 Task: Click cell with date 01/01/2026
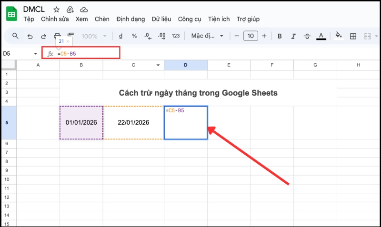point(81,123)
